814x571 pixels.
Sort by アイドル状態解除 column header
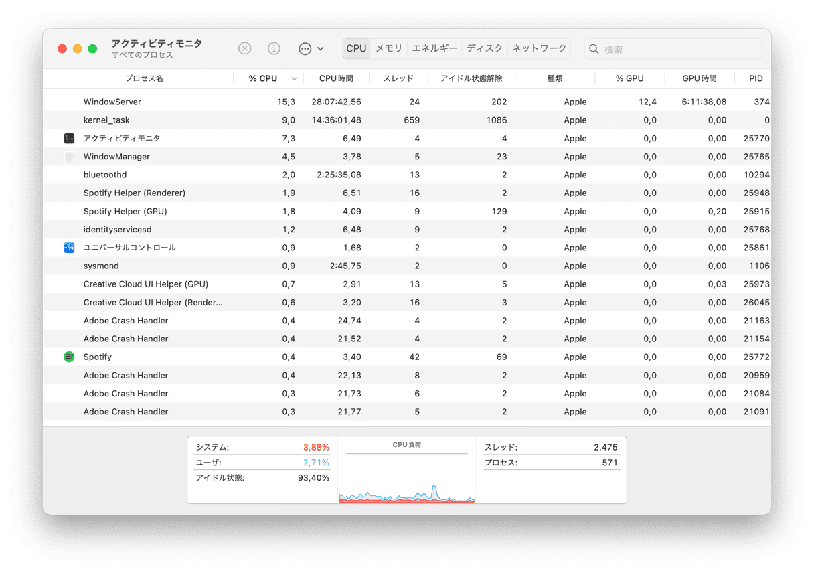point(471,78)
